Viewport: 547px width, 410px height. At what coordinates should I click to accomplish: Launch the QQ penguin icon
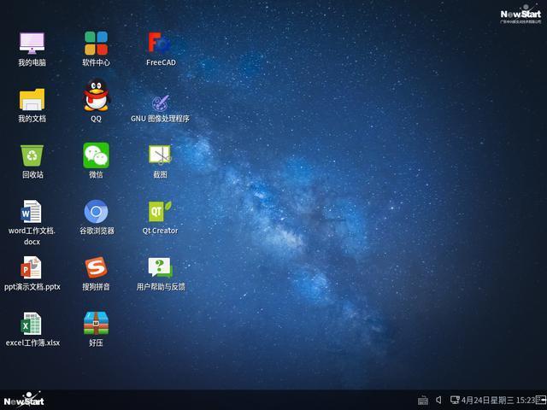(x=96, y=95)
